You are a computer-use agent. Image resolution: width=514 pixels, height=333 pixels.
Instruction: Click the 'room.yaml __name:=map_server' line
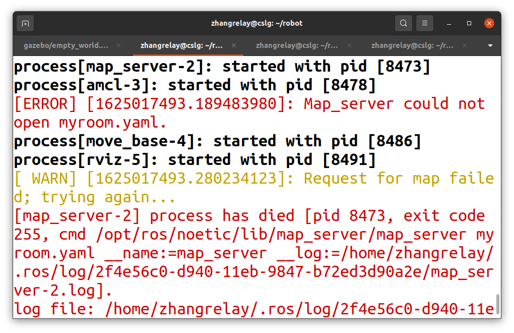(x=254, y=254)
